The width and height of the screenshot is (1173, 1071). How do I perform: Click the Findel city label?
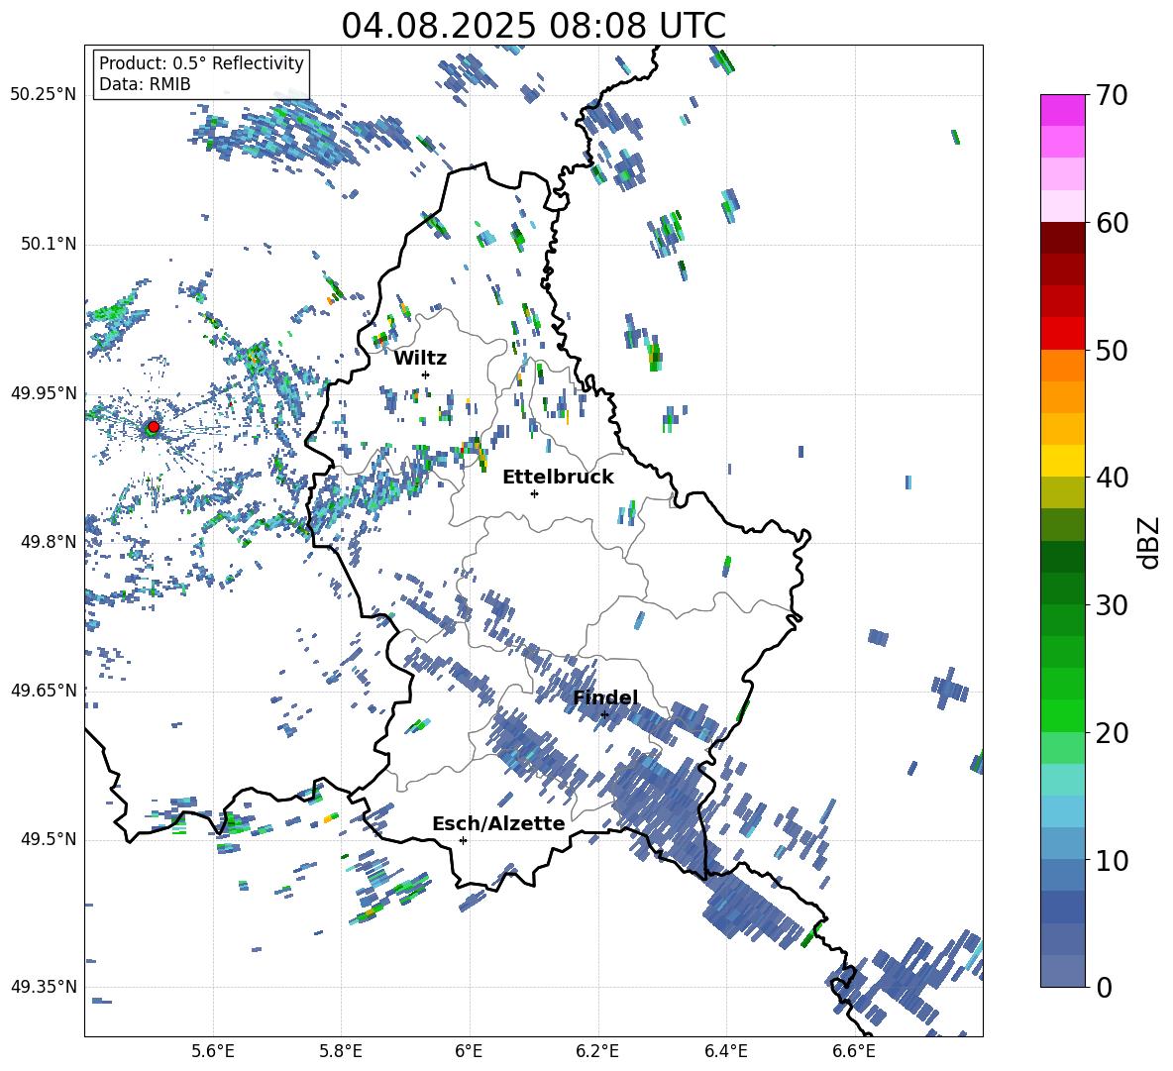[605, 698]
